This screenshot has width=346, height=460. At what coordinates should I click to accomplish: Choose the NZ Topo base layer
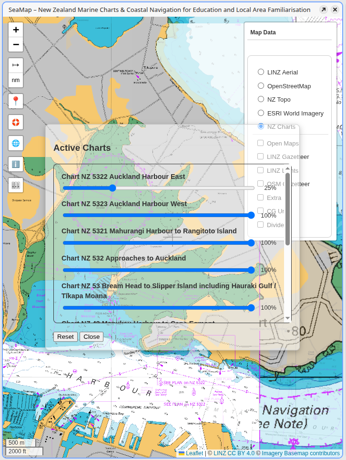pyautogui.click(x=261, y=99)
